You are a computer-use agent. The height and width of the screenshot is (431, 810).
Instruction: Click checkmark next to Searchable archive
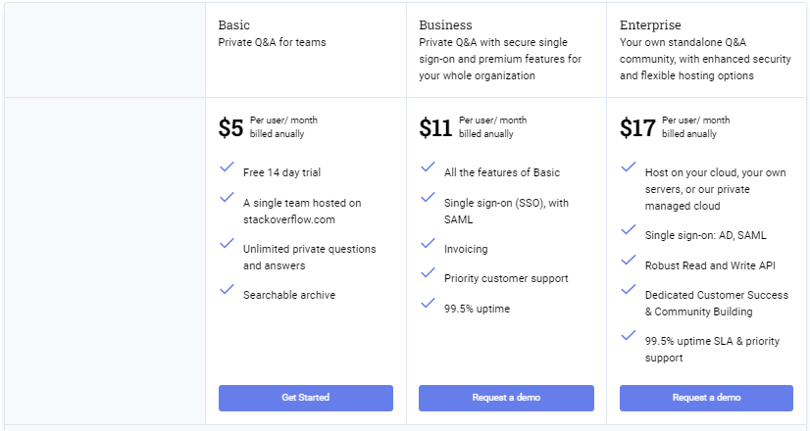(227, 289)
